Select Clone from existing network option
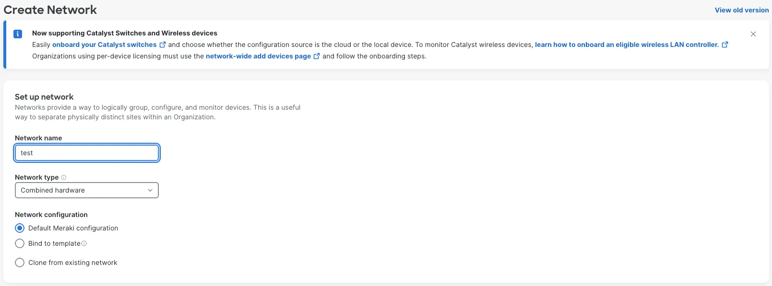This screenshot has height=286, width=772. pos(20,263)
